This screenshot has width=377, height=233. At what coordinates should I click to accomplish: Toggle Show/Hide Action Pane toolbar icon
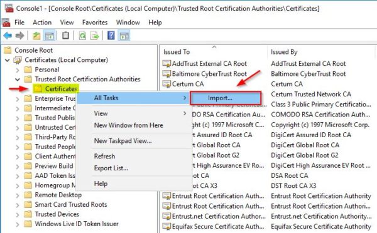click(124, 36)
